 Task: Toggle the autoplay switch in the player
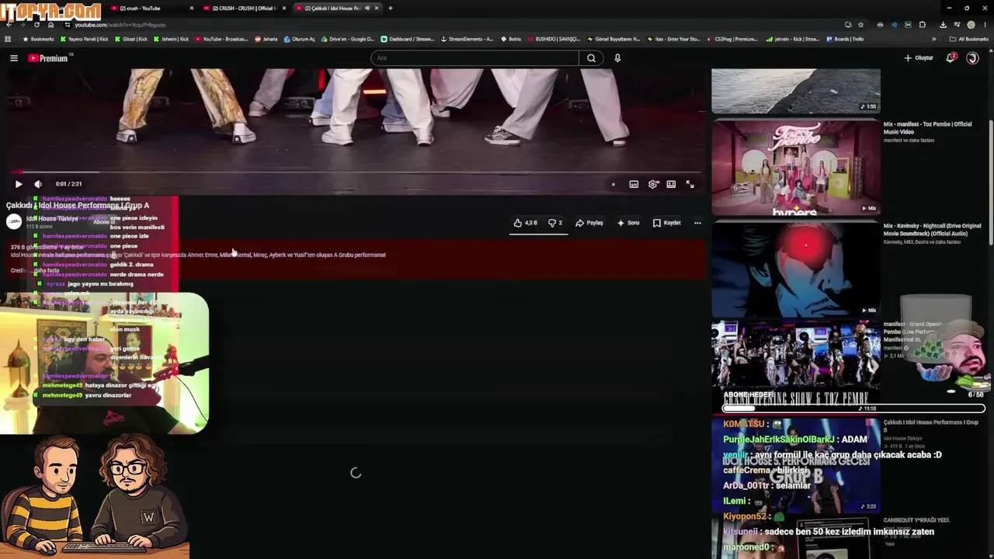[613, 184]
